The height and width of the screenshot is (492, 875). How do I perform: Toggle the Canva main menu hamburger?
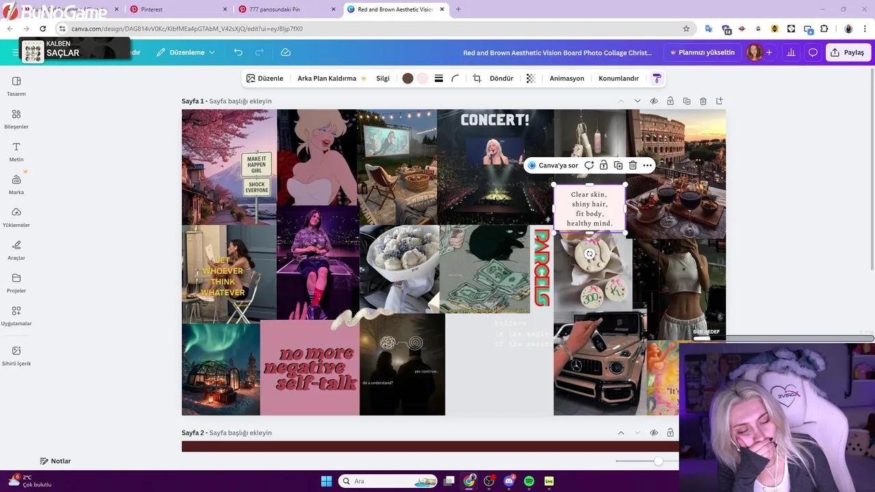tap(15, 53)
